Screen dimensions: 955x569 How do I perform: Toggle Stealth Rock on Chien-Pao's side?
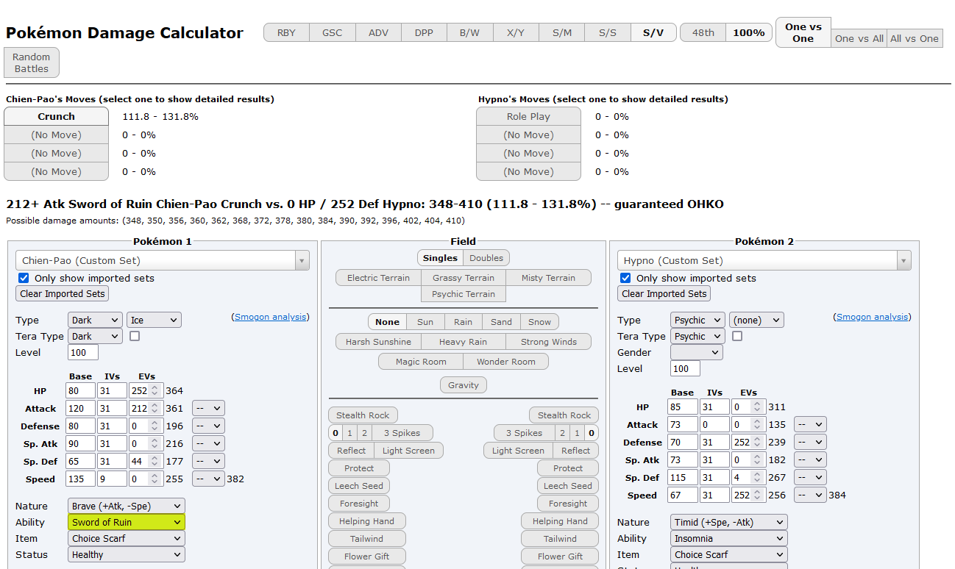tap(363, 415)
